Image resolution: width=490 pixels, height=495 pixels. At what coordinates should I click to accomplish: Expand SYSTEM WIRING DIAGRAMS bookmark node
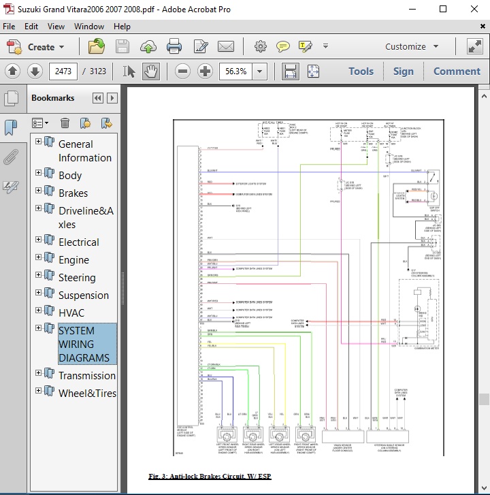pyautogui.click(x=38, y=328)
